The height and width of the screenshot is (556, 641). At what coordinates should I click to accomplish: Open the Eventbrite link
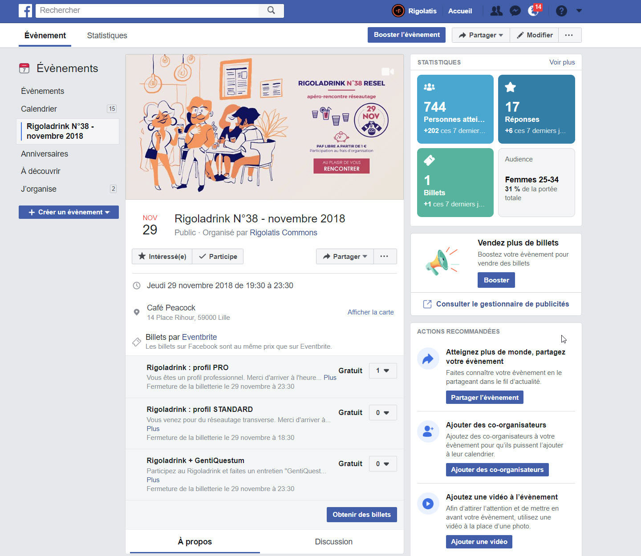click(199, 337)
